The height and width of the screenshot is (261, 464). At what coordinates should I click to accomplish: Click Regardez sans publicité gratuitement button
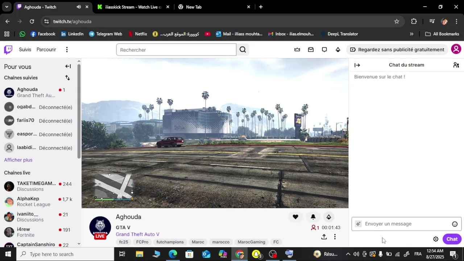click(397, 50)
